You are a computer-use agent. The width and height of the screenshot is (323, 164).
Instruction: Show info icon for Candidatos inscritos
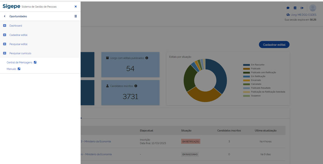coord(136,86)
